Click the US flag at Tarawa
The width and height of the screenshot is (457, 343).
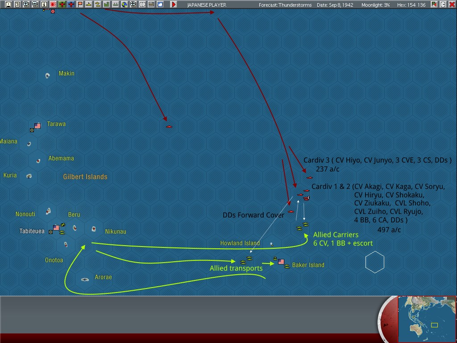[x=37, y=125]
